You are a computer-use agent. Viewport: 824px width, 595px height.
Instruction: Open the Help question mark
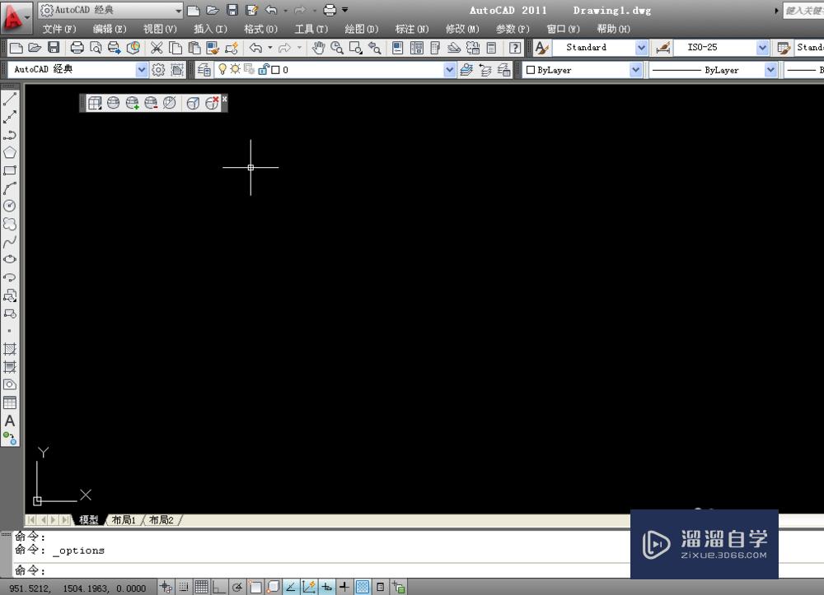point(515,48)
